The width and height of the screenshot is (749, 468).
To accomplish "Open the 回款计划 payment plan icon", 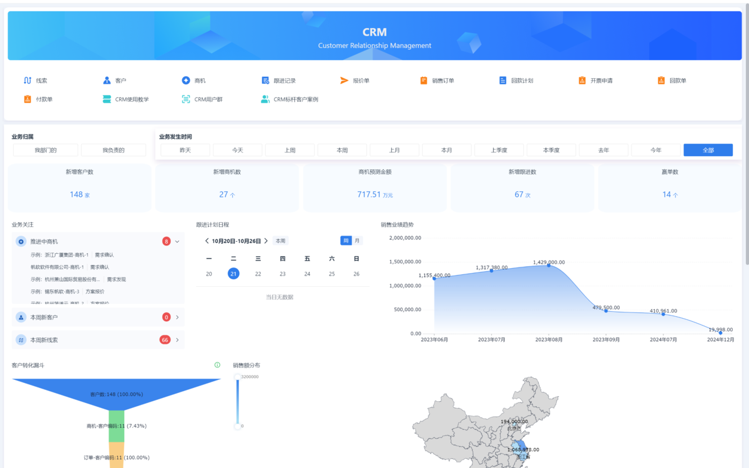I will pos(503,81).
